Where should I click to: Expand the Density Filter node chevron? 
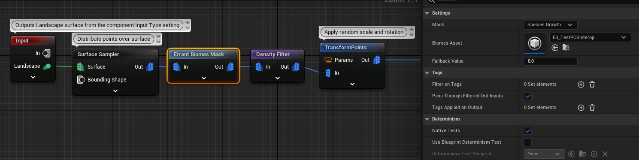coord(277,78)
